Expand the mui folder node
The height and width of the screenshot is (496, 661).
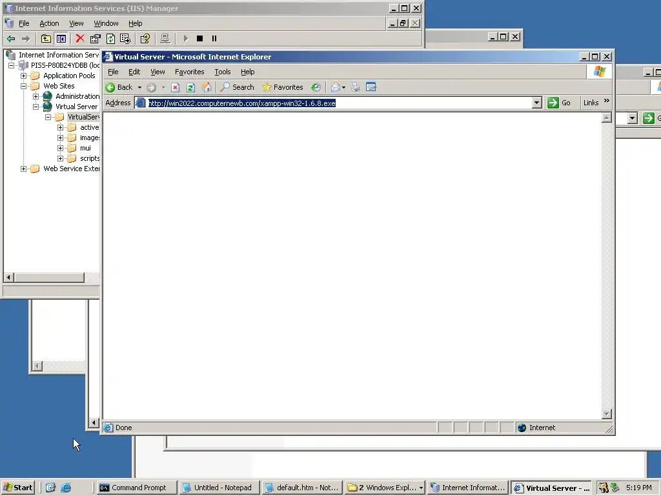coord(60,148)
